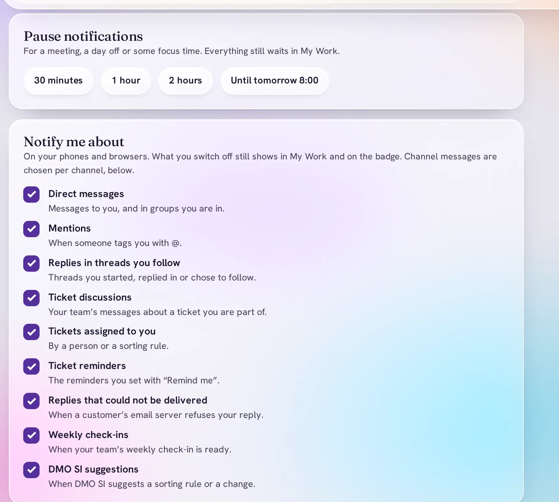The width and height of the screenshot is (559, 502).
Task: Pause notifications for 1 hour
Action: point(126,81)
